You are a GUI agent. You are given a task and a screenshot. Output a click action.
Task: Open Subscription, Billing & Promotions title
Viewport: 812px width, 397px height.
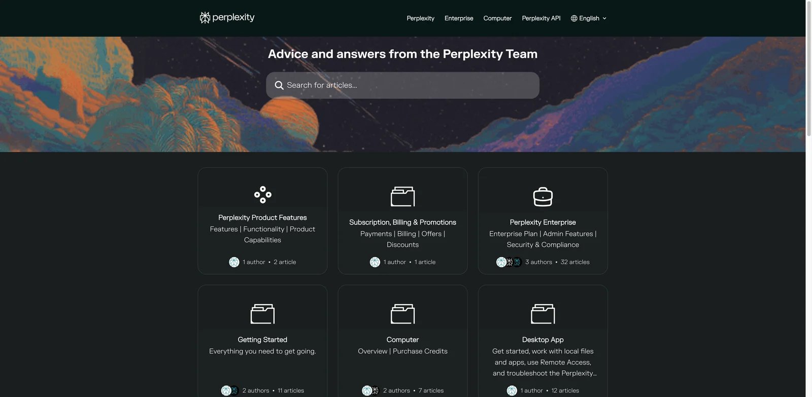coord(402,222)
